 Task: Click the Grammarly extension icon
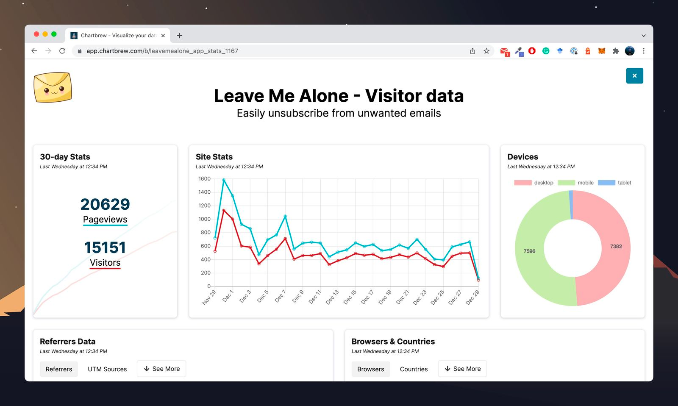546,50
